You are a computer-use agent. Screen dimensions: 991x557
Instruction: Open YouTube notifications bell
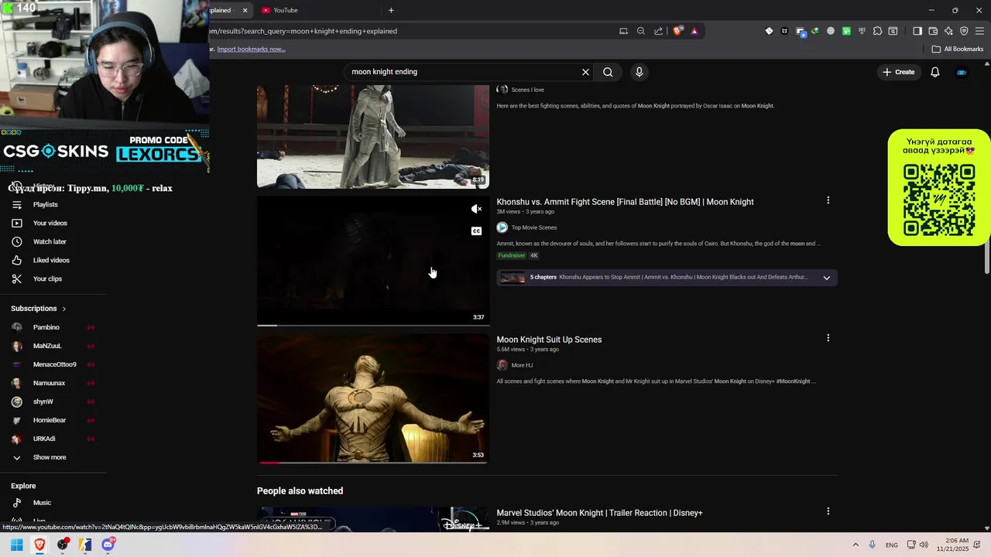point(934,72)
